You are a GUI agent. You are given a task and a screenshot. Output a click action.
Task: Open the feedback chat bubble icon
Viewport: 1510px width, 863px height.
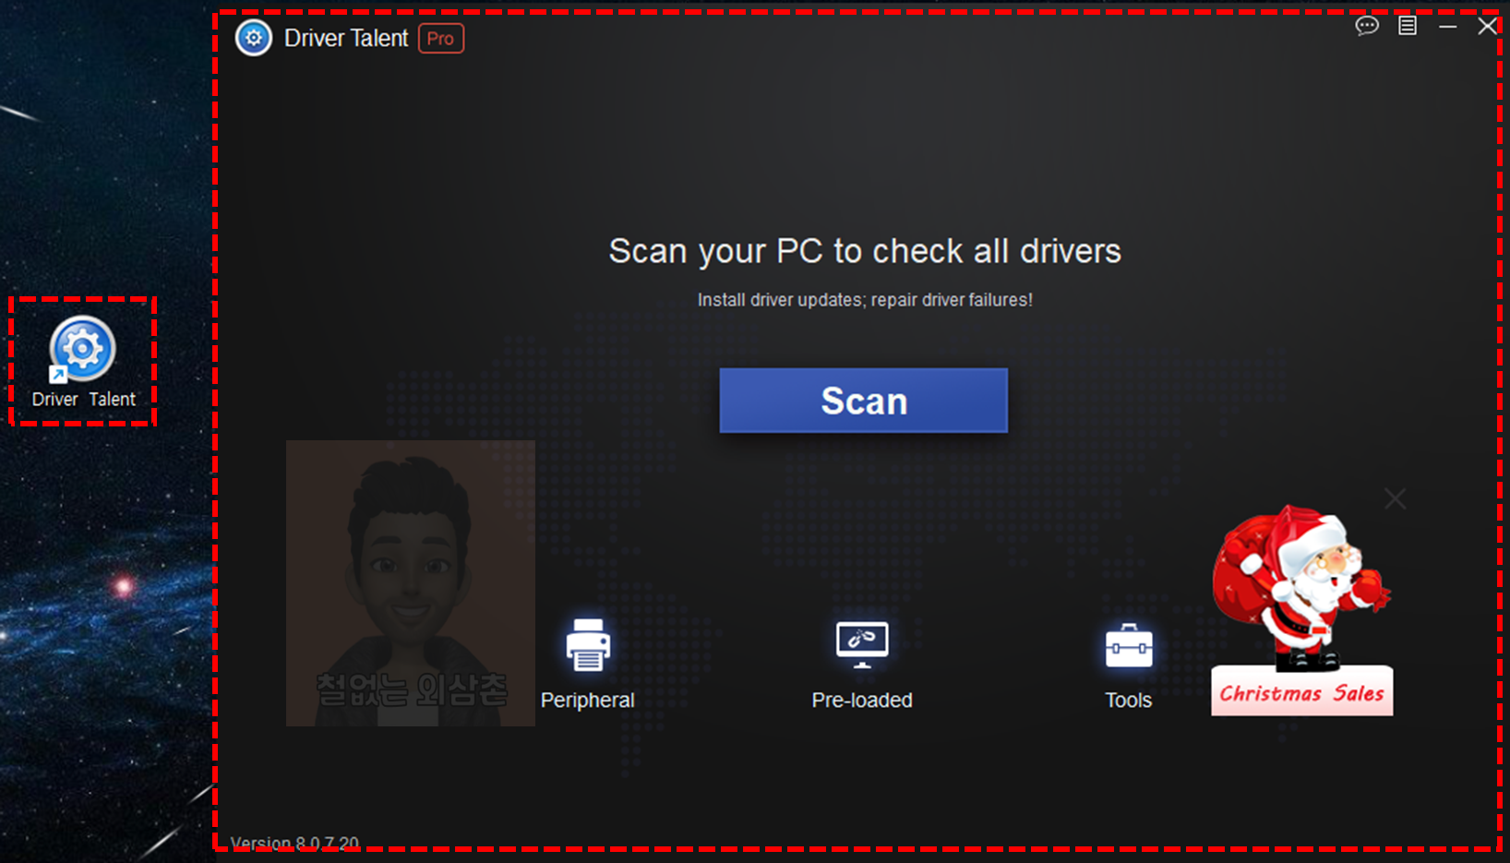point(1367,26)
